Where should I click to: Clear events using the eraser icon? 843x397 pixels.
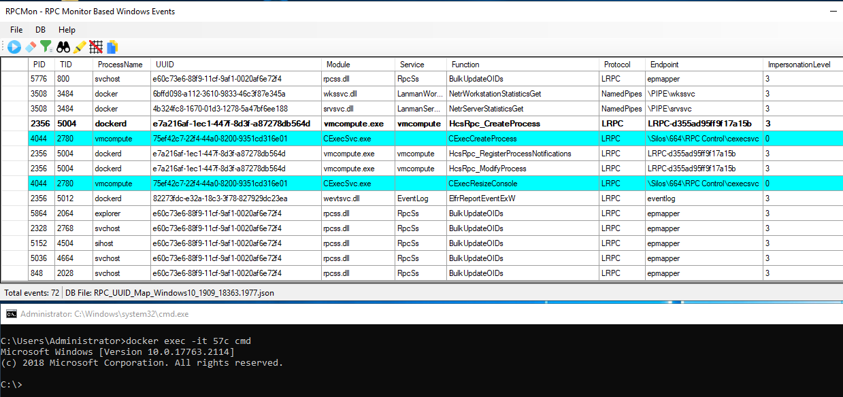[31, 47]
